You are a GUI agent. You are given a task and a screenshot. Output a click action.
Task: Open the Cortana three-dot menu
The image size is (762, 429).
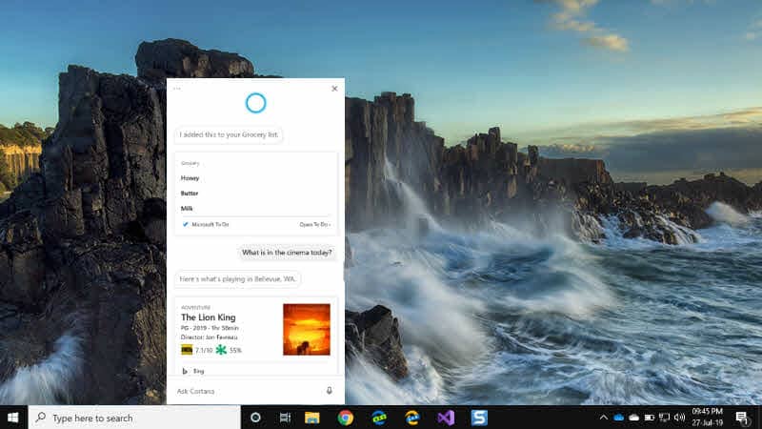(177, 89)
